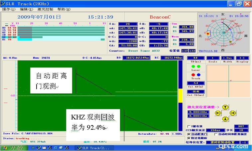Nudge laser beam position upward
Viewport: 252px width, 151px height.
(x=225, y=107)
